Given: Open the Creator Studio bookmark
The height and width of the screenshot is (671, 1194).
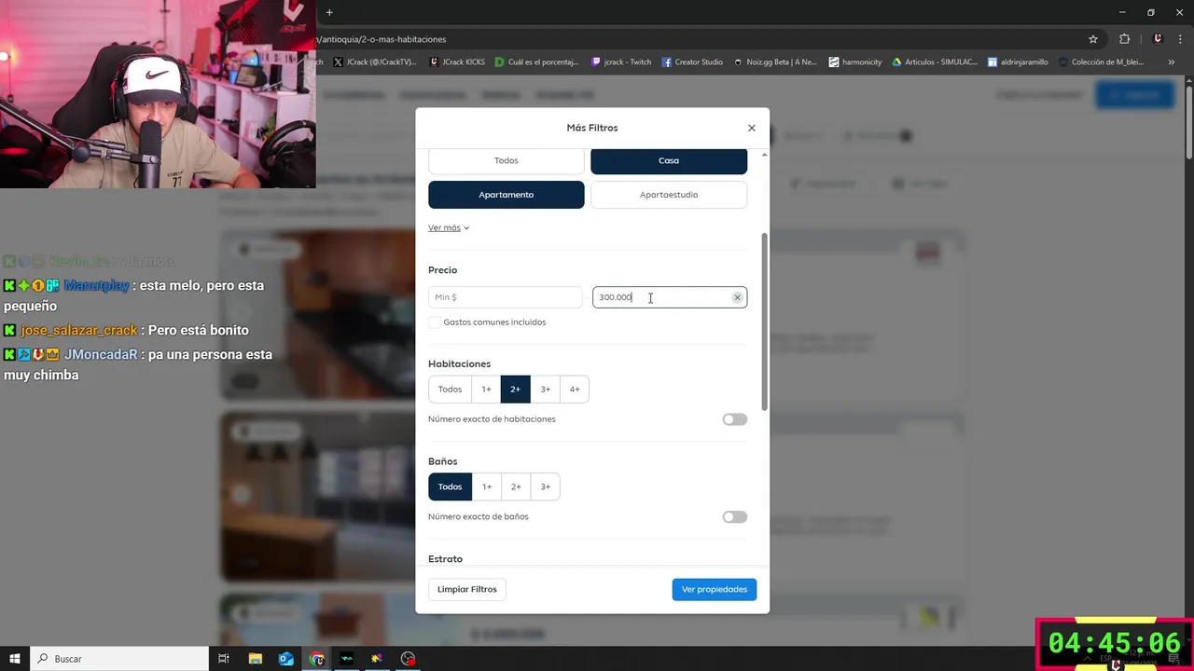Looking at the screenshot, I should click(x=692, y=62).
